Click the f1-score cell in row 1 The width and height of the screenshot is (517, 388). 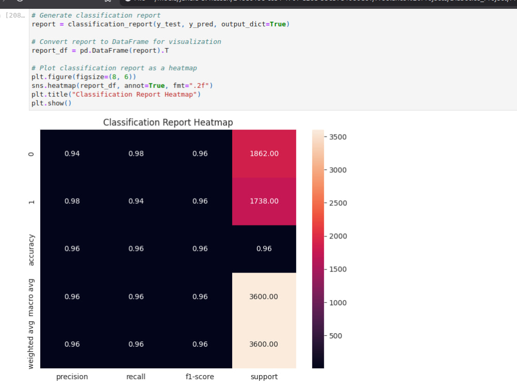point(200,201)
